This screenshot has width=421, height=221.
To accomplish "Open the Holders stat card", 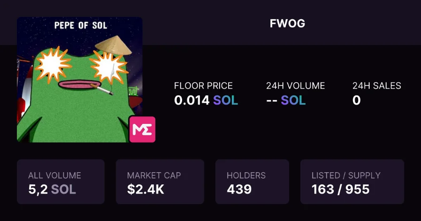I will (252, 182).
